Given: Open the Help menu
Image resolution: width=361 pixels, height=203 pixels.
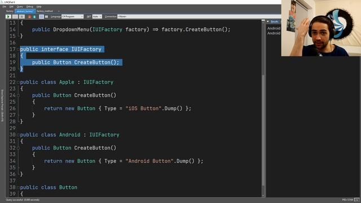Looking at the screenshot, I should pos(39,7).
